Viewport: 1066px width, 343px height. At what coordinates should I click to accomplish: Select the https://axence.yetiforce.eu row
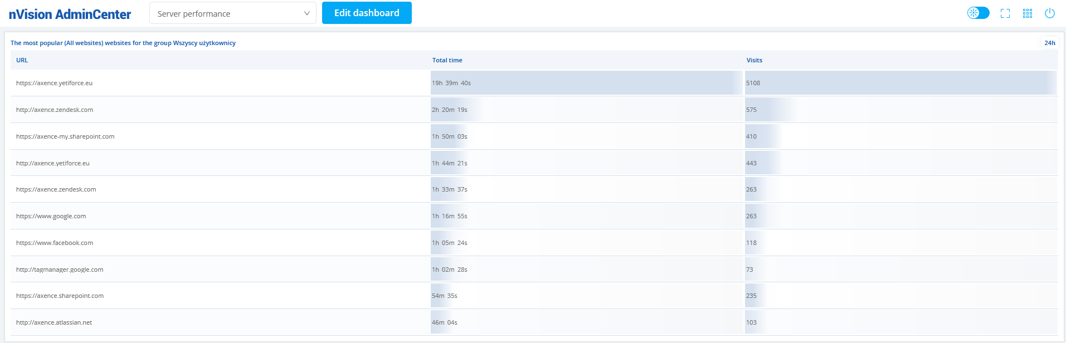[x=55, y=83]
